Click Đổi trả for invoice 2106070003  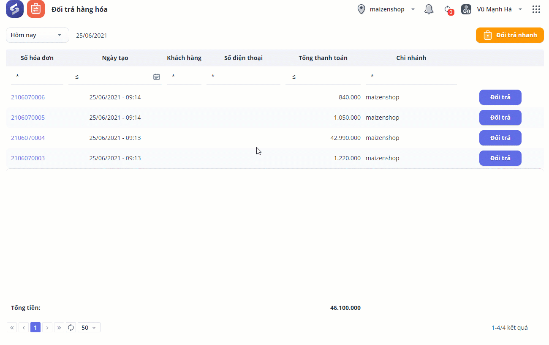pyautogui.click(x=500, y=158)
